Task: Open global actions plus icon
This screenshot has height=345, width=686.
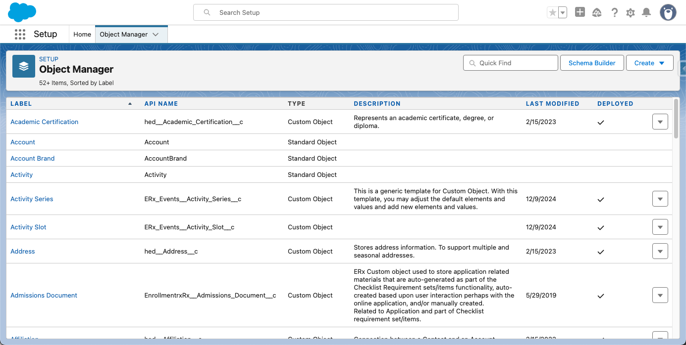Action: coord(580,12)
